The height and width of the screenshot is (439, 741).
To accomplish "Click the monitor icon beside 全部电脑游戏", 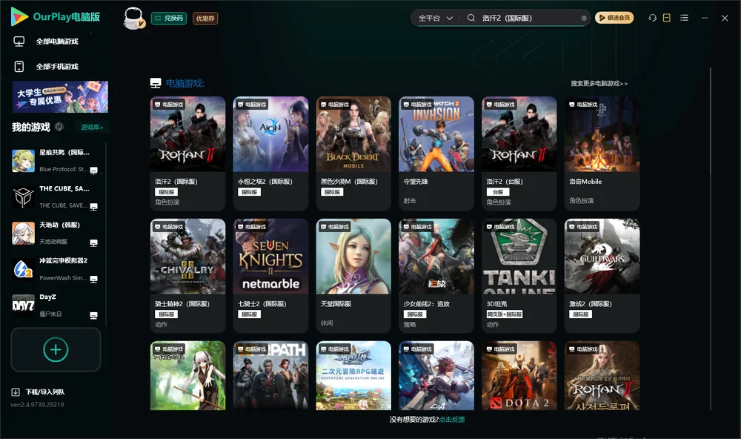I will pos(19,42).
